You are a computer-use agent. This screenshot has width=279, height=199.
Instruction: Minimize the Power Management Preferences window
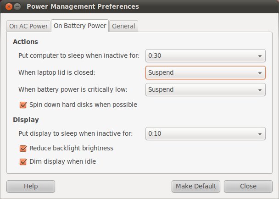click(x=17, y=7)
